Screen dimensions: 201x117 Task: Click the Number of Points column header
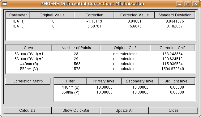click(76, 48)
